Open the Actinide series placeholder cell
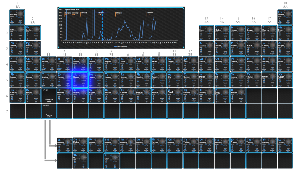This screenshot has height=170, width=303. [49, 111]
